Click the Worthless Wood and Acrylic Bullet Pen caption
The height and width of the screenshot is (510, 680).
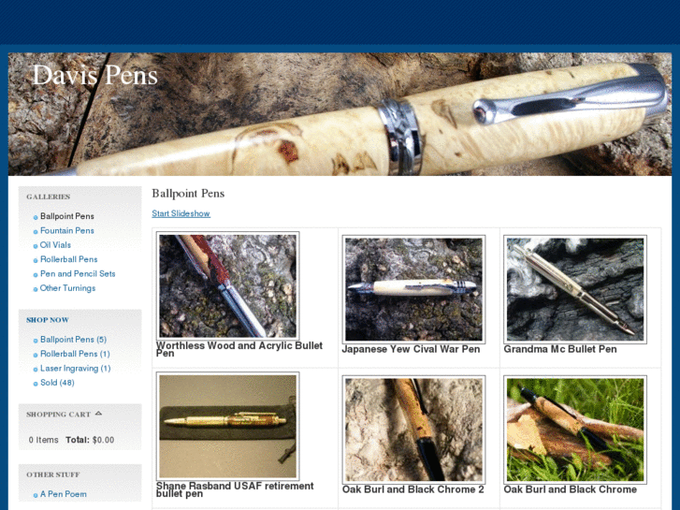(x=239, y=349)
